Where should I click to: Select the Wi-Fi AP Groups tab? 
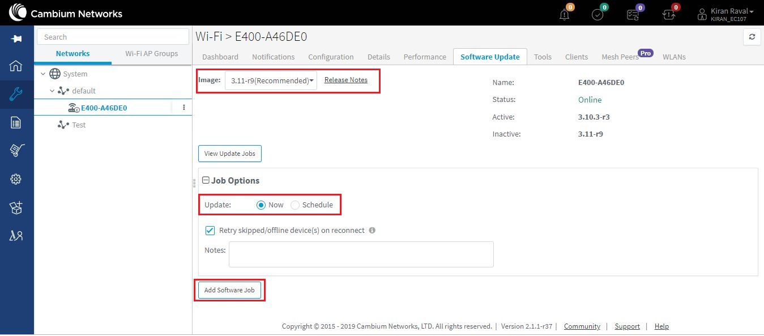[x=151, y=54]
